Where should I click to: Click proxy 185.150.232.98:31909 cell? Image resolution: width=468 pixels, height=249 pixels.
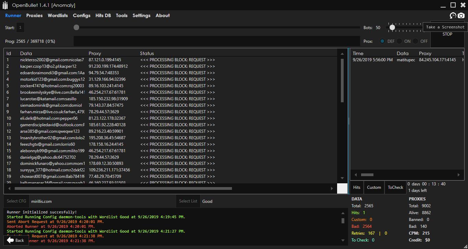pyautogui.click(x=108, y=99)
